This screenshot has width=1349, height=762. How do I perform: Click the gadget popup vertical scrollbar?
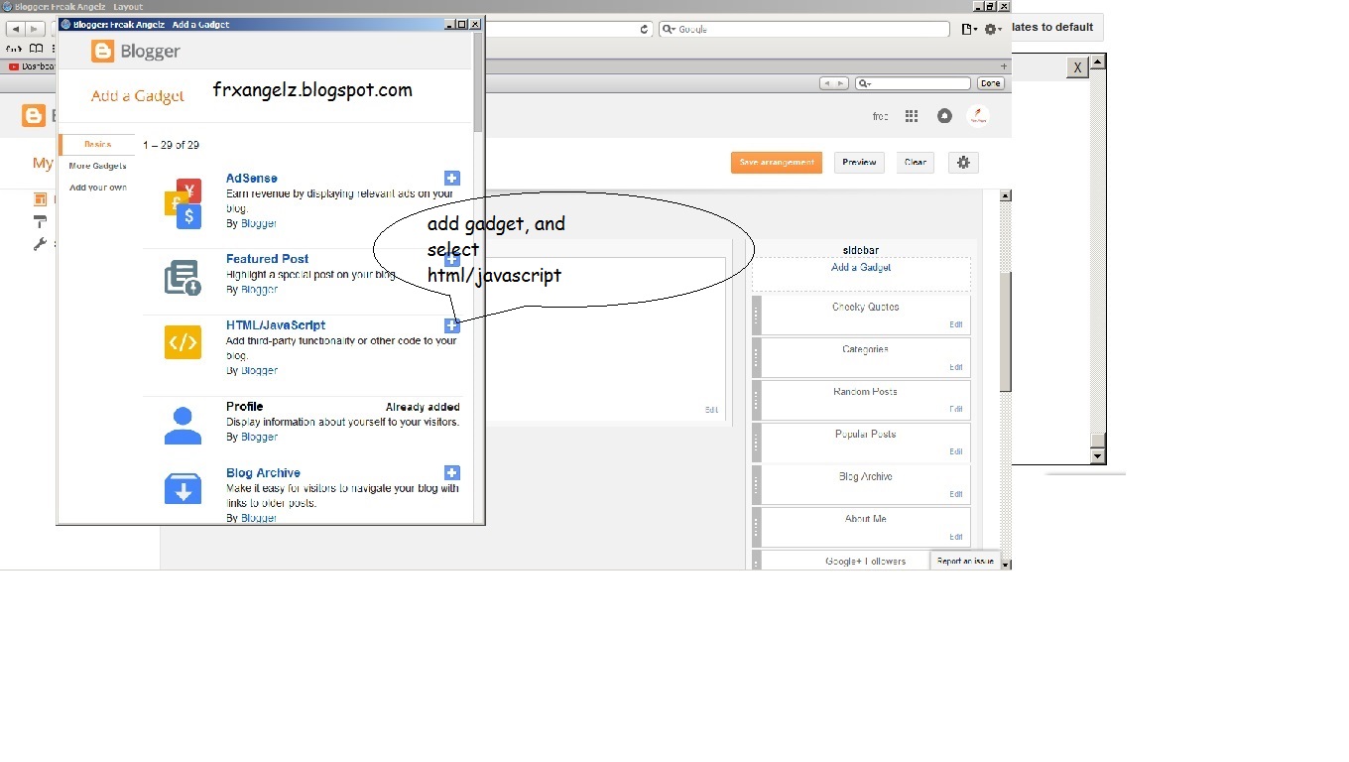[478, 81]
